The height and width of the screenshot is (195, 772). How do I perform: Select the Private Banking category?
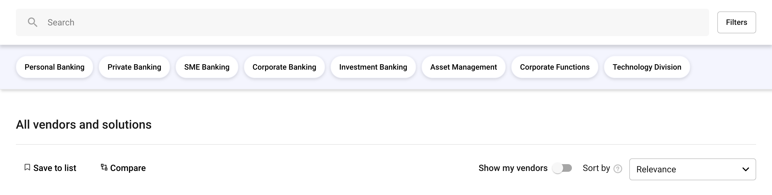click(x=134, y=67)
